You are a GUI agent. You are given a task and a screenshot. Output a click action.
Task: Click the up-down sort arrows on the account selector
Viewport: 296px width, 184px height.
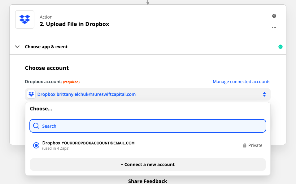pyautogui.click(x=264, y=94)
